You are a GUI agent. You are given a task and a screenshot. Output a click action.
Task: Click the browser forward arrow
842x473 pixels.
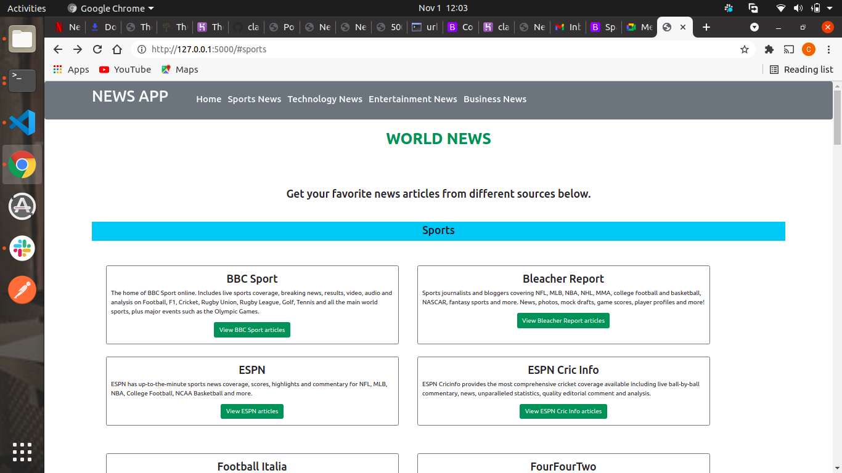coord(78,49)
